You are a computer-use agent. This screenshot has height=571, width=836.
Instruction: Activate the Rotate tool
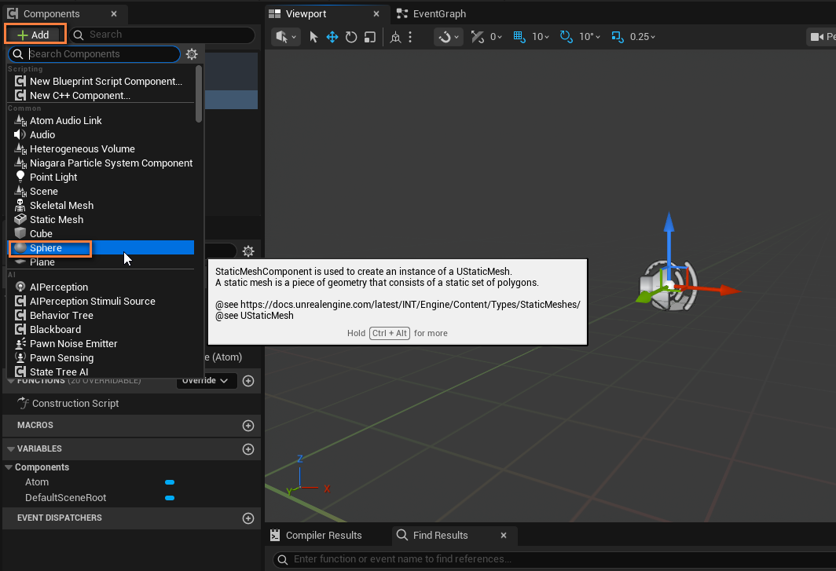point(350,37)
